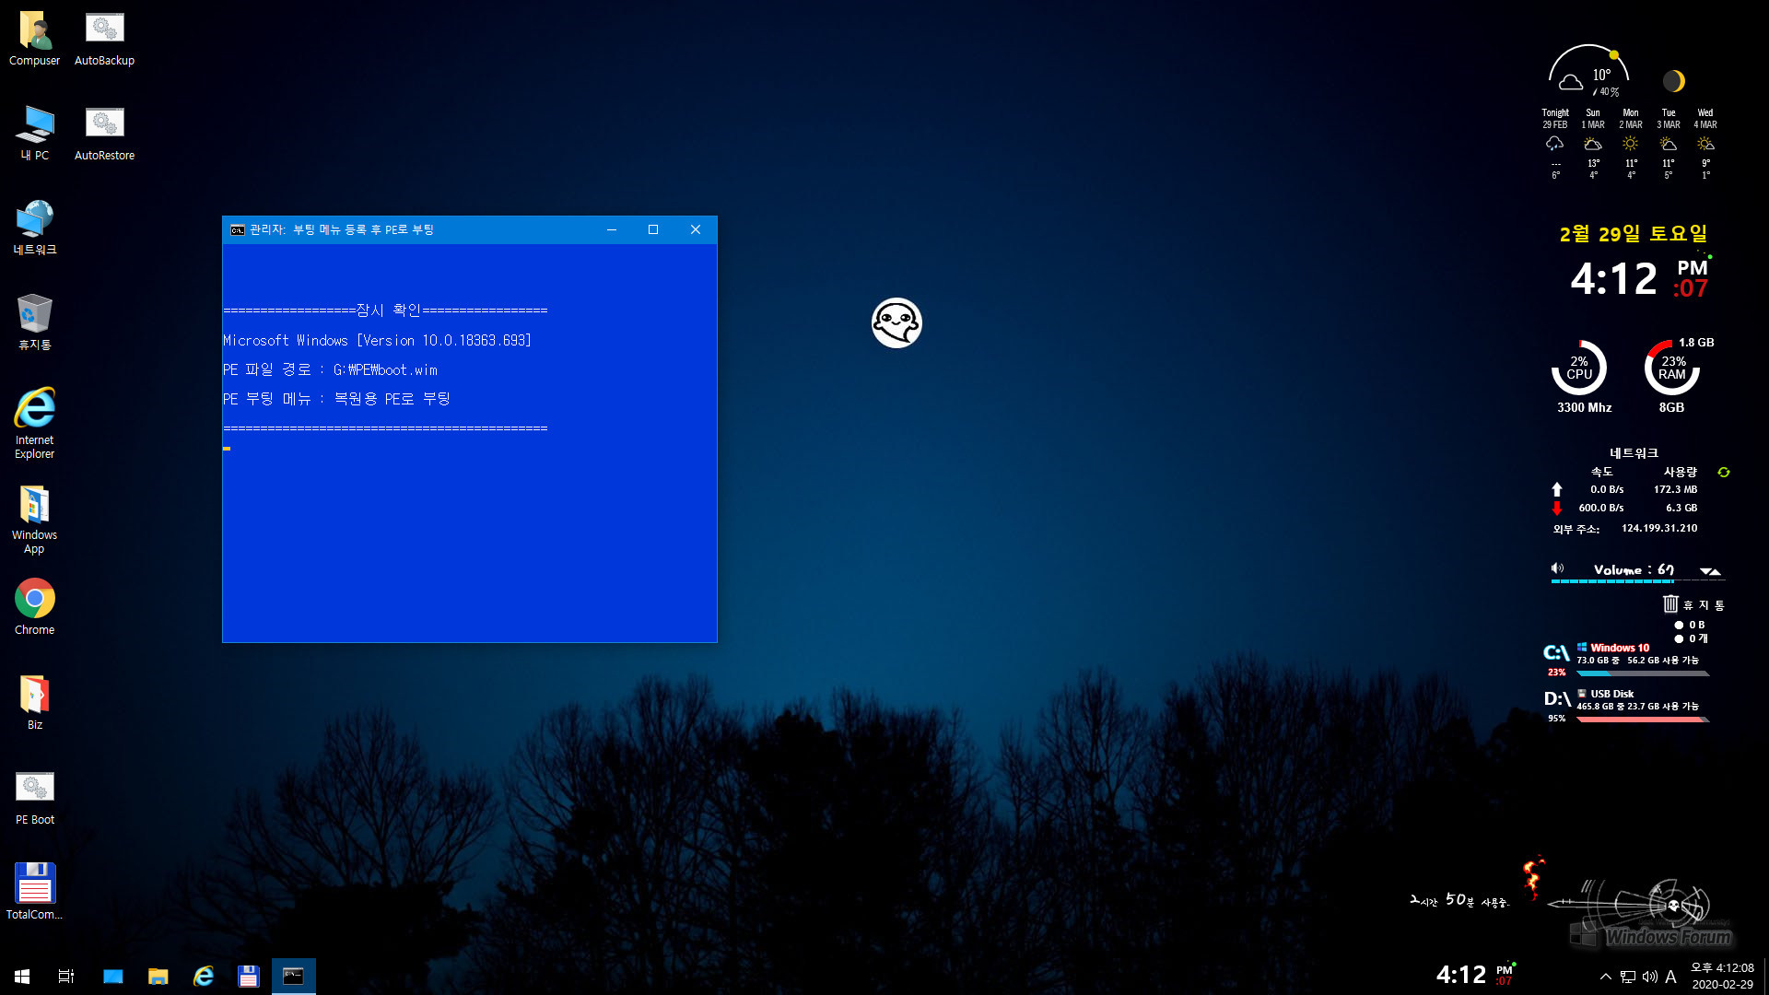Launch the AutoBackup desktop shortcut

point(104,39)
